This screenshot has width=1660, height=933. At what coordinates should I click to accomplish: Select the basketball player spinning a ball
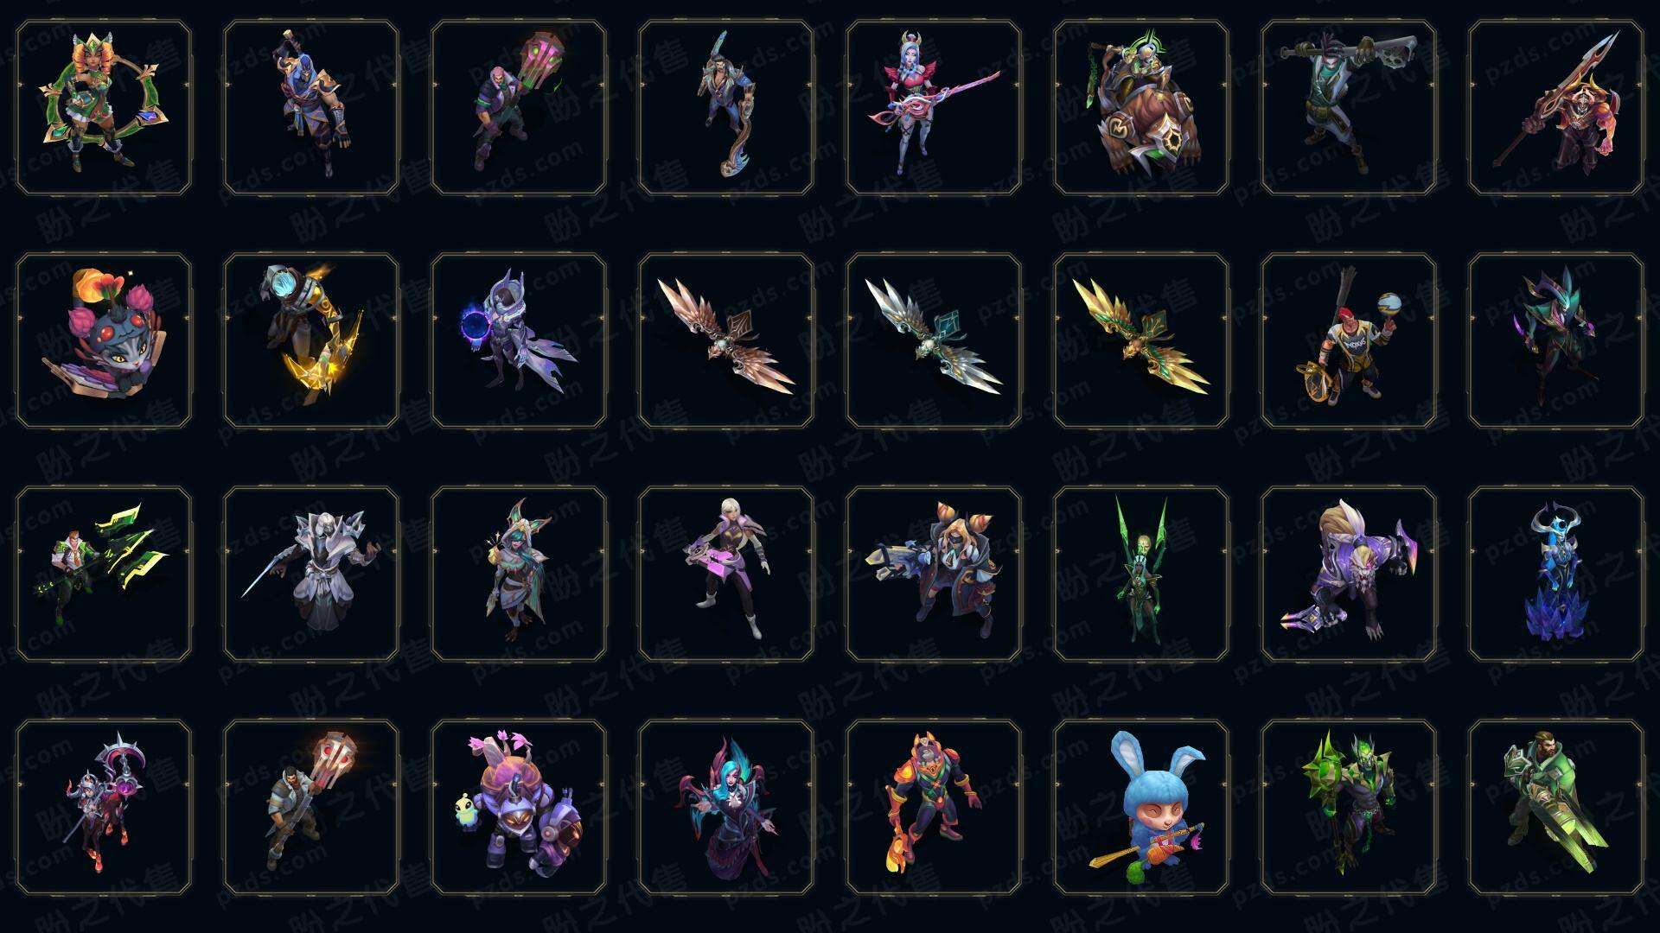(x=1349, y=340)
